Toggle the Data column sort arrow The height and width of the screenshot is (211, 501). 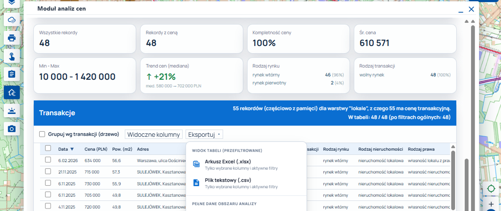[72, 149]
